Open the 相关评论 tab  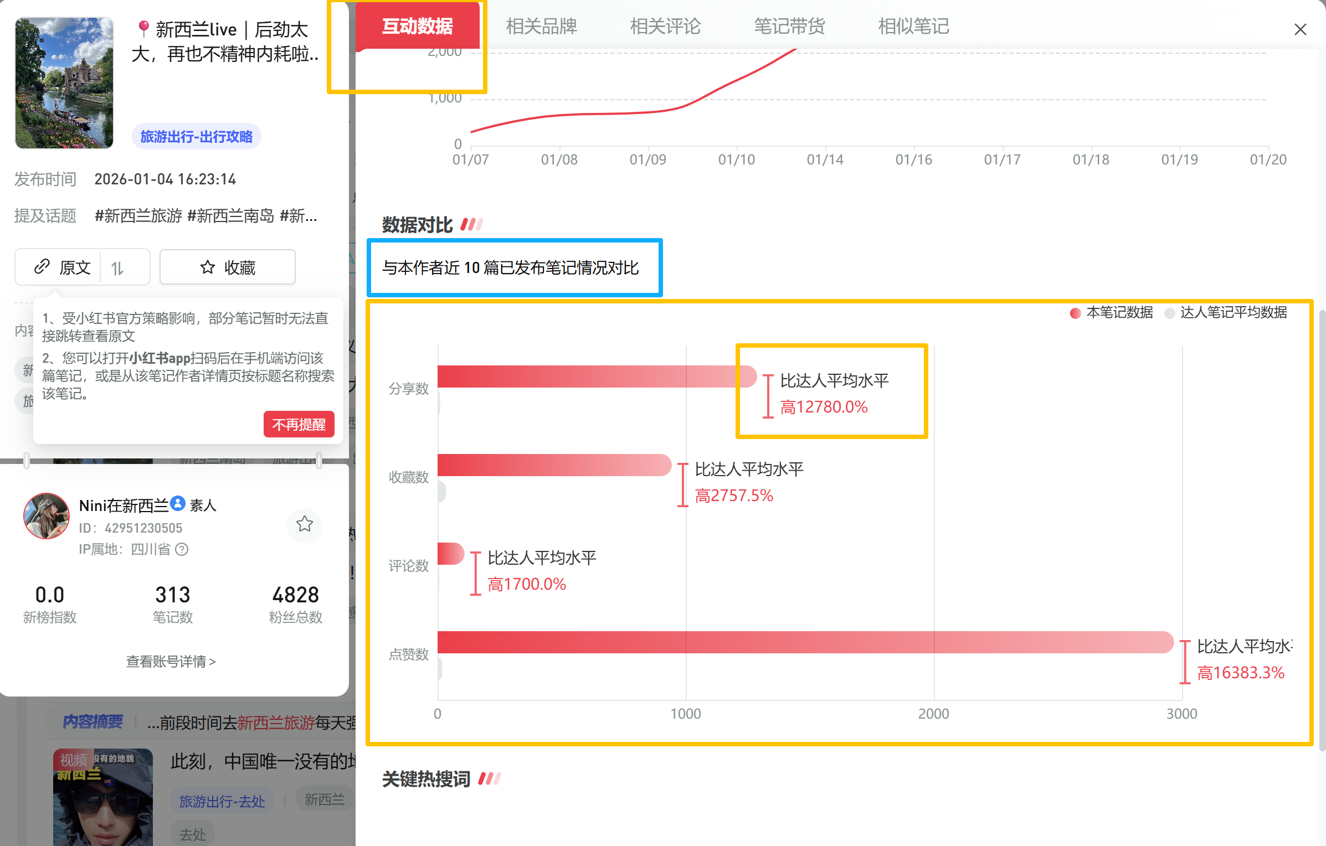665,26
